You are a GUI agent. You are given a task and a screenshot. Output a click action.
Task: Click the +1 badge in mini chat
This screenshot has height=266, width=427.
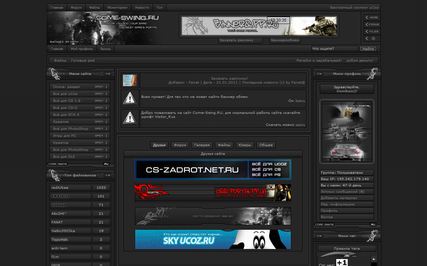342,262
